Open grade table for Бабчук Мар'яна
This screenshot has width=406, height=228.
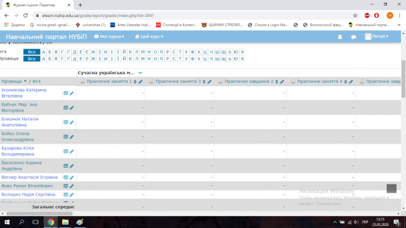click(x=66, y=108)
